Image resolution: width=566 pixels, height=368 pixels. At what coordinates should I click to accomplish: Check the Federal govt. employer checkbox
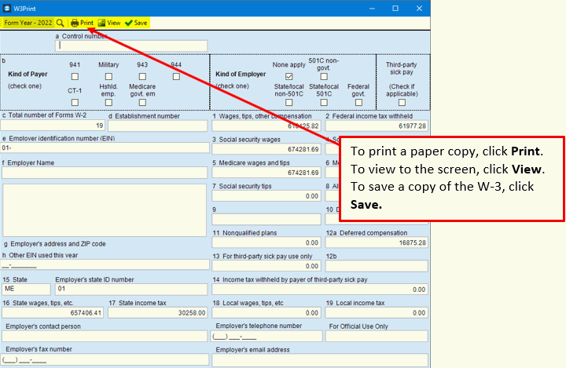pyautogui.click(x=358, y=102)
